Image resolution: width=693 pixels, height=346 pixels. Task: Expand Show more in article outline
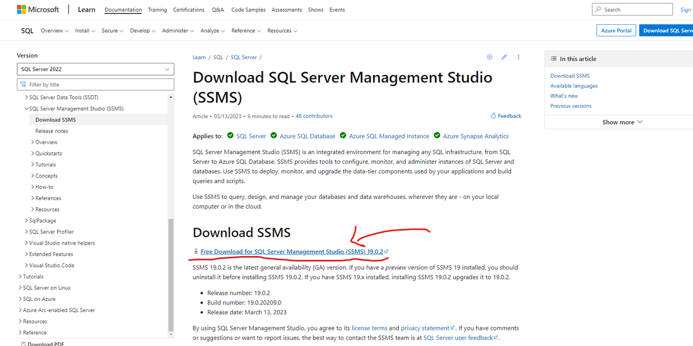pyautogui.click(x=622, y=122)
